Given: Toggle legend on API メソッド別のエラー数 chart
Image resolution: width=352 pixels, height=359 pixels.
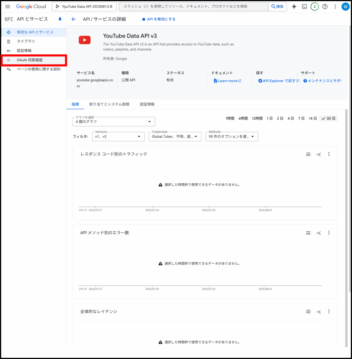Looking at the screenshot, I should 308,233.
